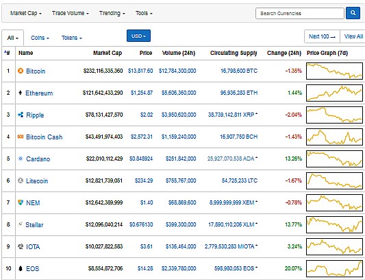Click Ripple supply 38,739,142,811 XRP
Viewport: 365px width, 280px height.
[x=231, y=115]
